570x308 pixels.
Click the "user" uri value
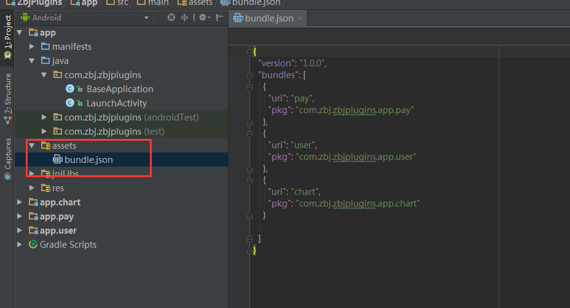coord(303,145)
